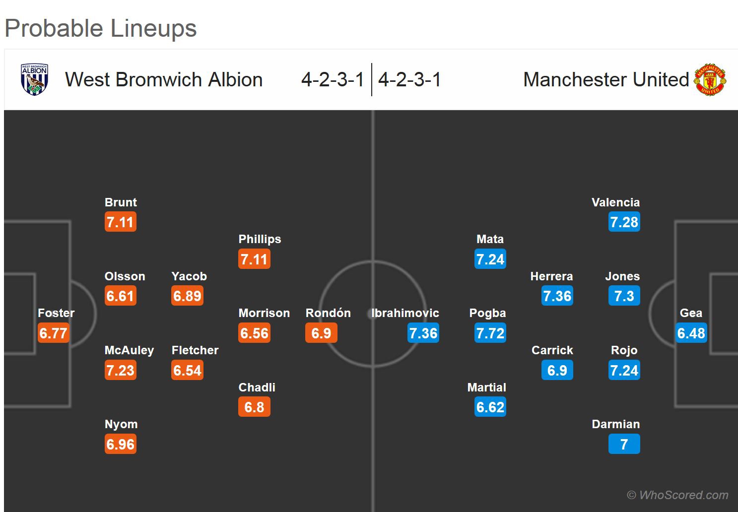Select Ibrahimovic's 7.36 rating badge

coord(423,333)
